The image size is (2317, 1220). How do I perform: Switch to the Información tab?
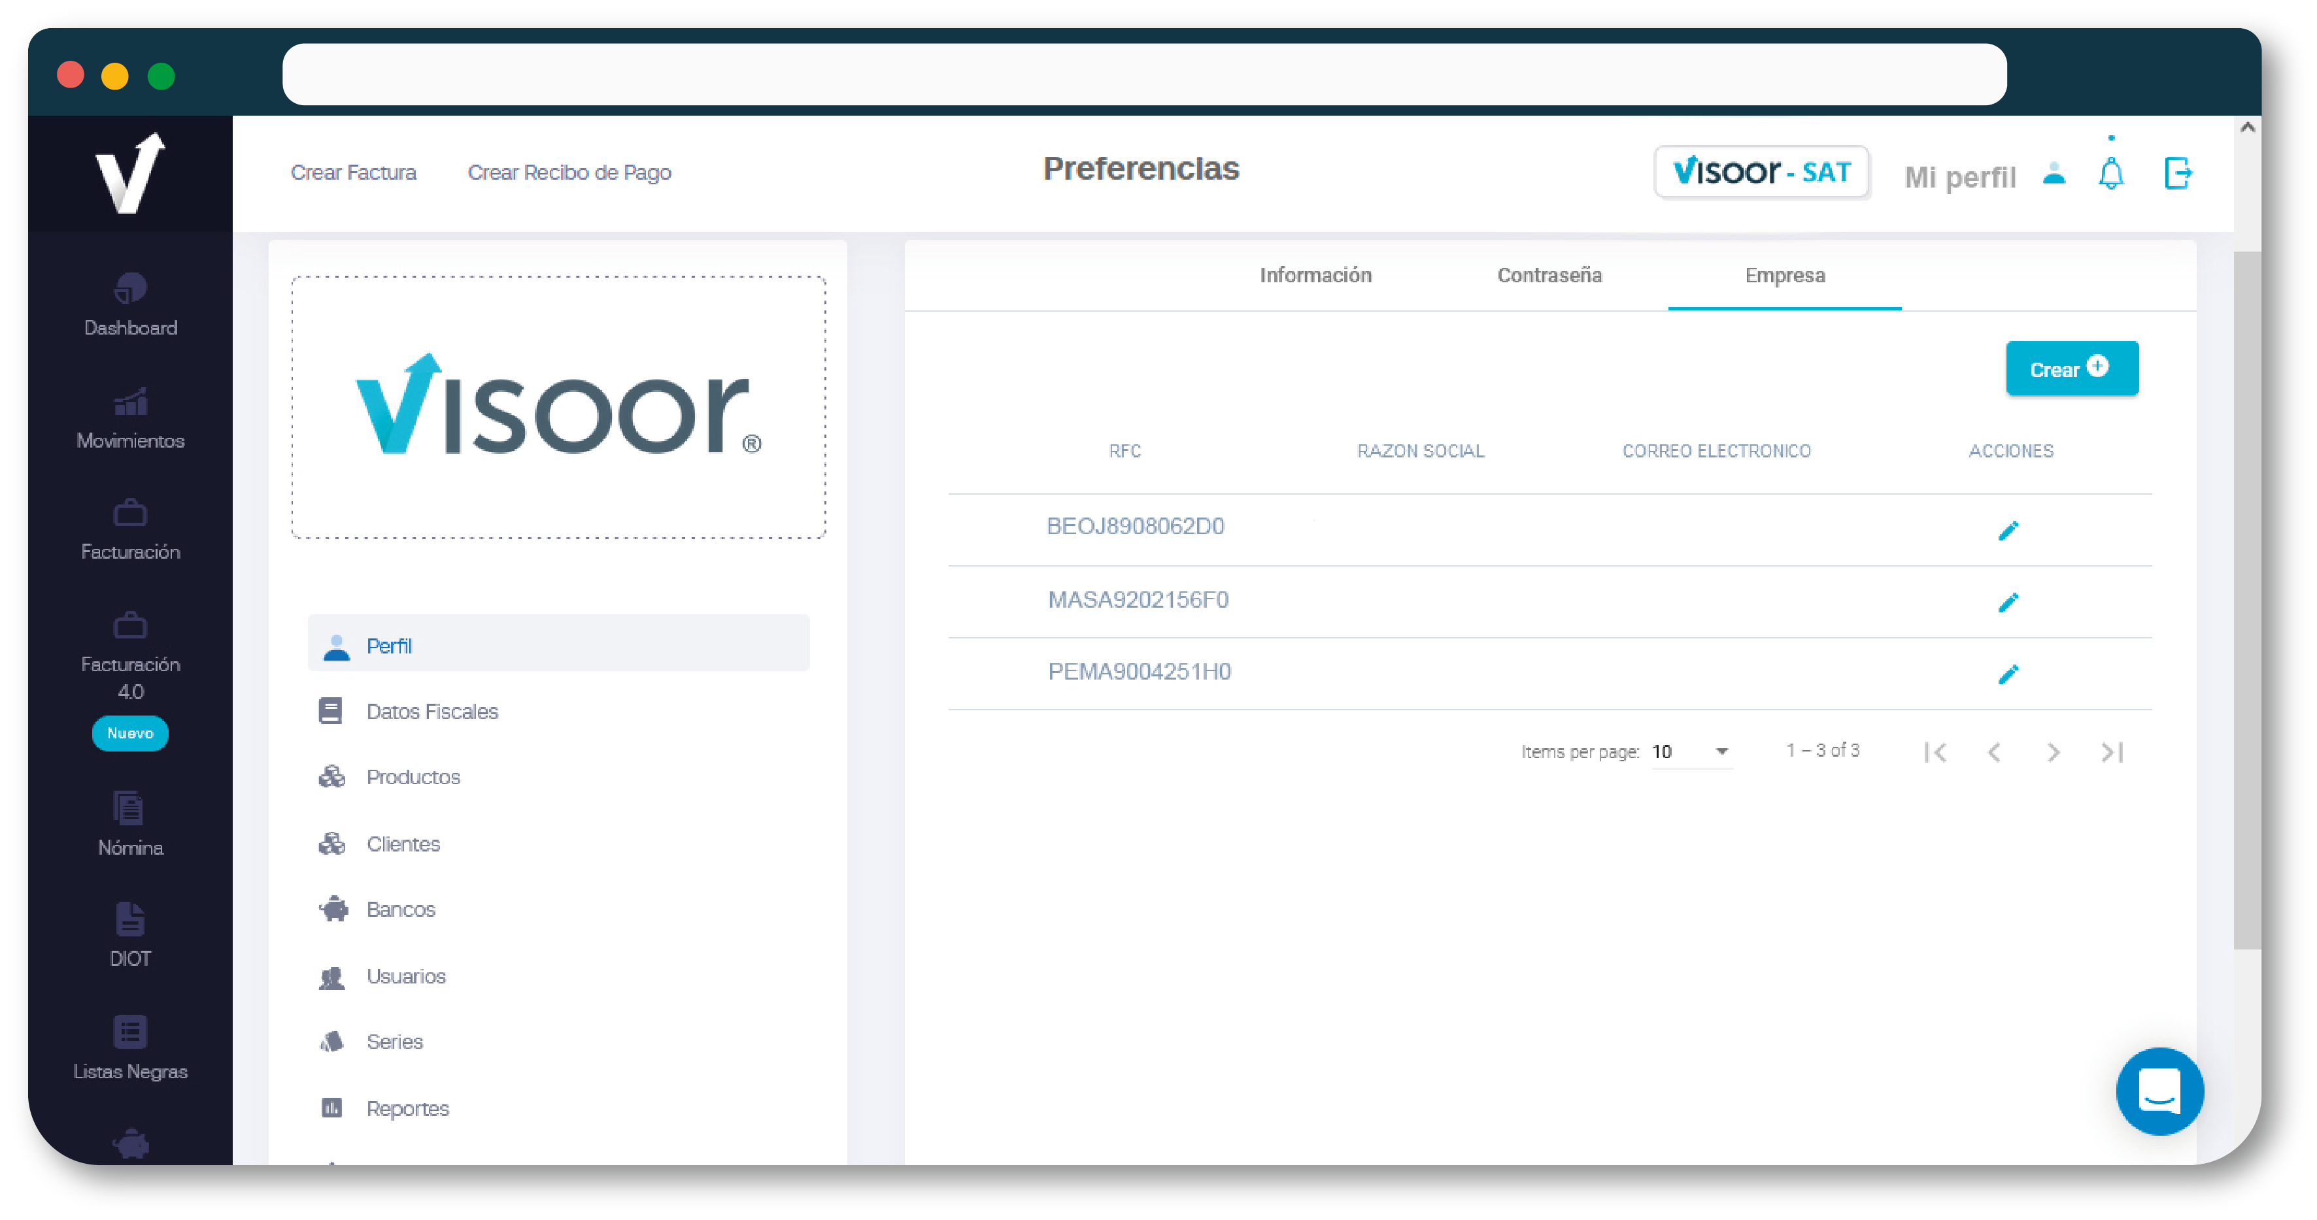[1315, 275]
